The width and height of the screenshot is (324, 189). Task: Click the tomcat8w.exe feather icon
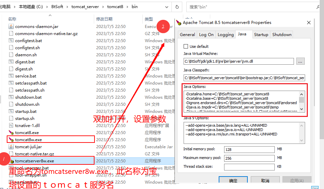pyautogui.click(x=11, y=140)
